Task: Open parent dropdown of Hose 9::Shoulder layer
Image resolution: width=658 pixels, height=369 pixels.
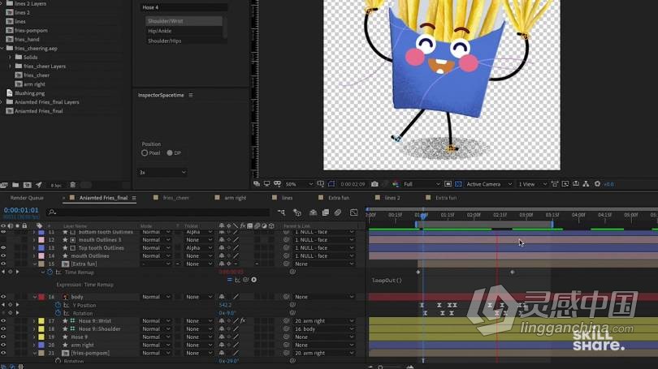Action: [x=324, y=328]
